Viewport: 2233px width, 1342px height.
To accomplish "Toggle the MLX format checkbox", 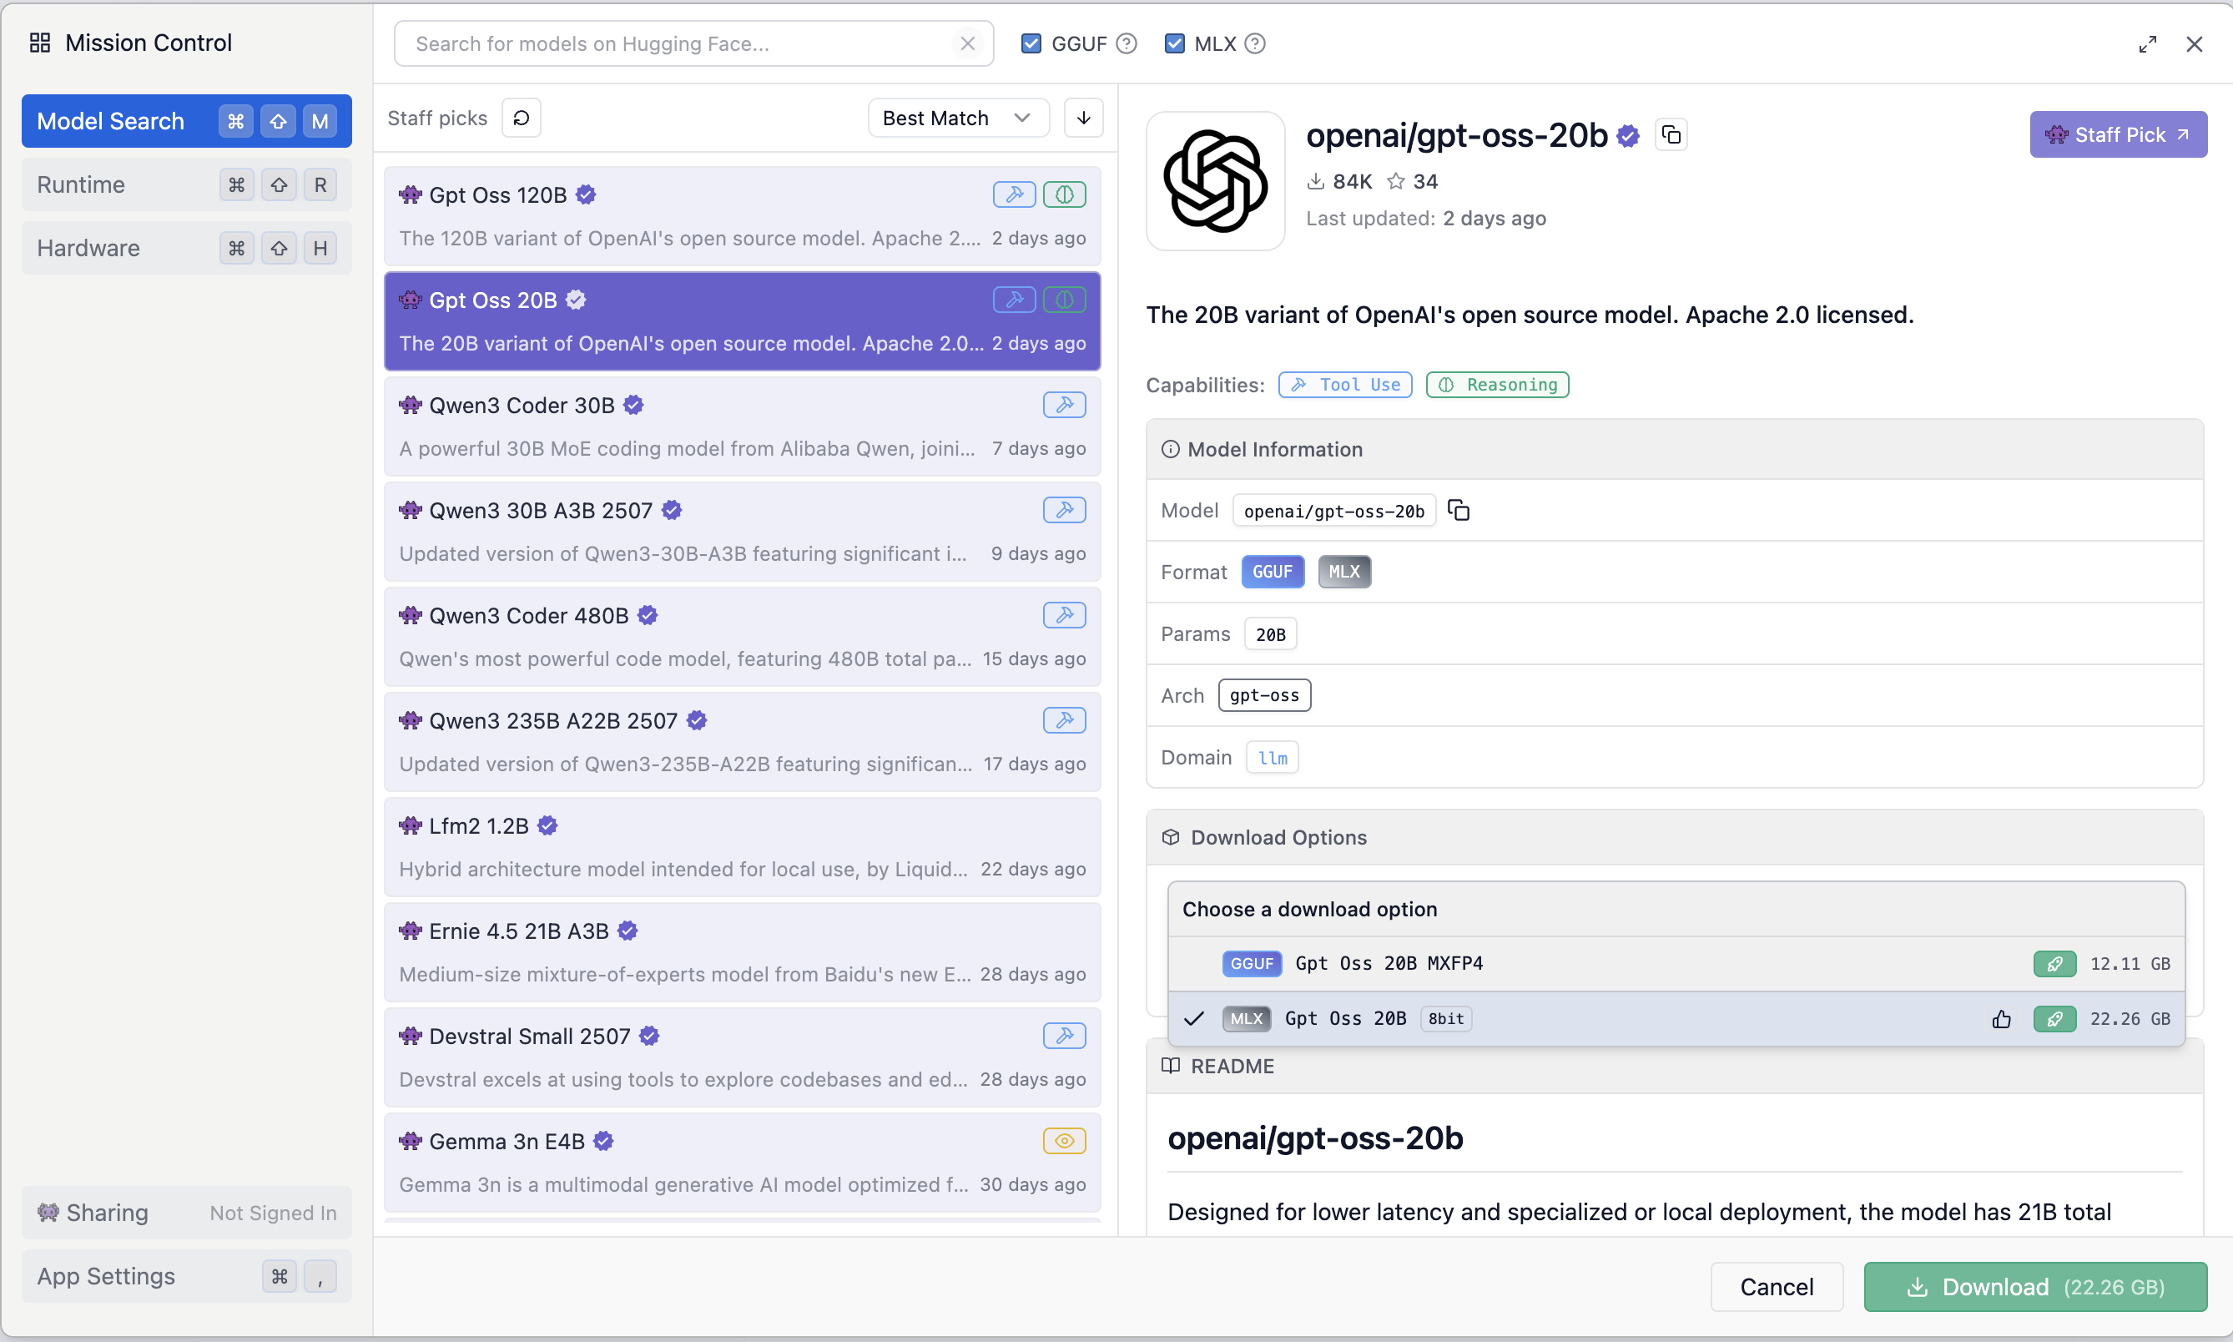I will (1173, 43).
